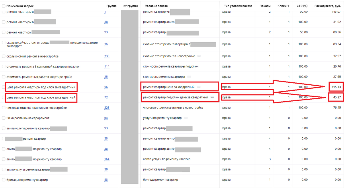This screenshot has width=344, height=188.
Task: Click expense value 89.34
Action: tap(337, 44)
